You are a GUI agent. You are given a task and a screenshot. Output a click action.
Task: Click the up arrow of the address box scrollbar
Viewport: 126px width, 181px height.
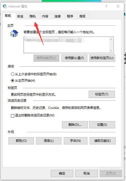click(x=111, y=39)
